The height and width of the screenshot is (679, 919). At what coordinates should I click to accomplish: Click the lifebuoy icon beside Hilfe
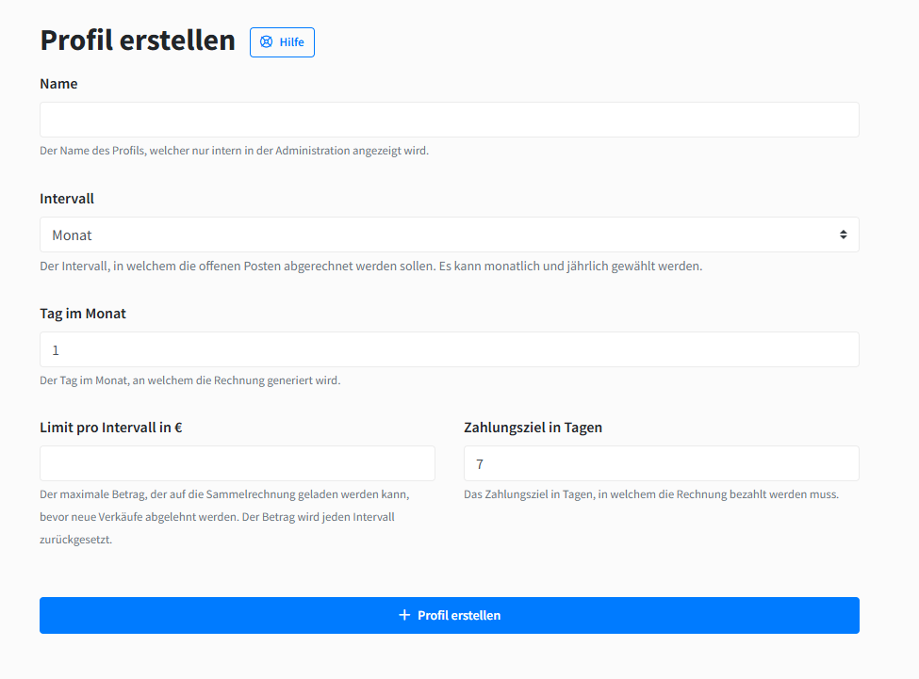[266, 42]
